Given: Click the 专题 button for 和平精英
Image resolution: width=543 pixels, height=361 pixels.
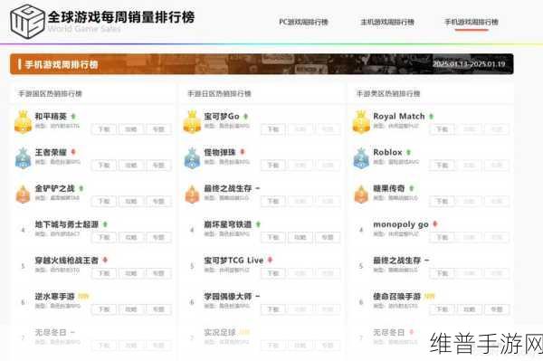Looking at the screenshot, I should tap(158, 129).
